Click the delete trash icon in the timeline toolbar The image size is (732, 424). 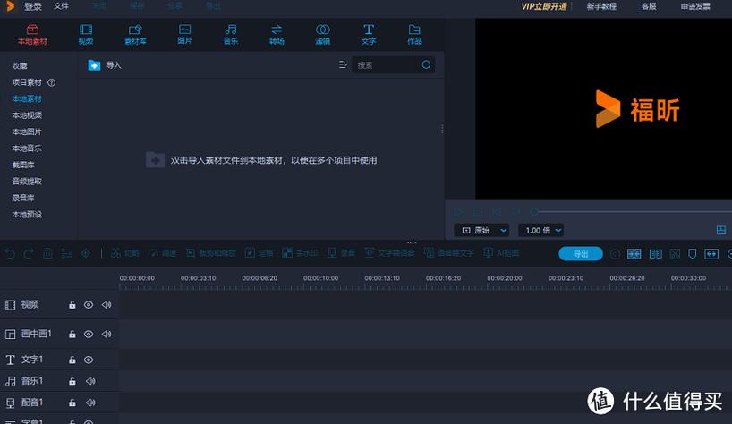coord(47,253)
